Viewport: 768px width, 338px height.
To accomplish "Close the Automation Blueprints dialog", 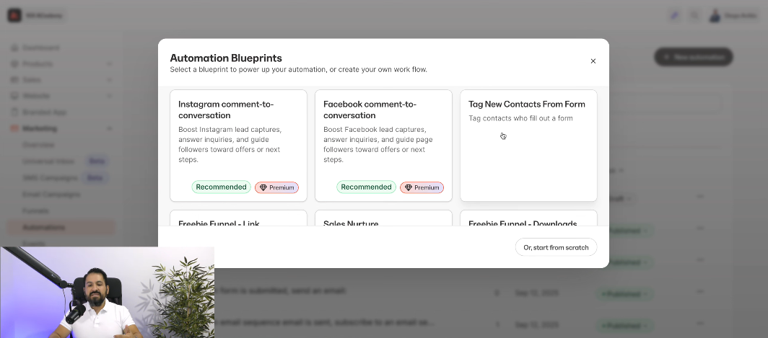I will tap(593, 61).
